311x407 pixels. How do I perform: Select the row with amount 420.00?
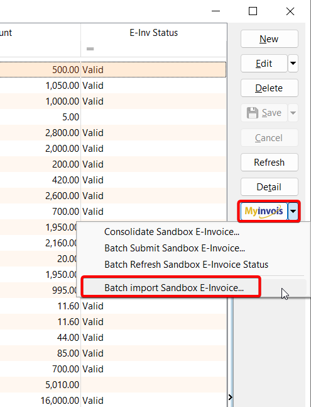(113, 180)
